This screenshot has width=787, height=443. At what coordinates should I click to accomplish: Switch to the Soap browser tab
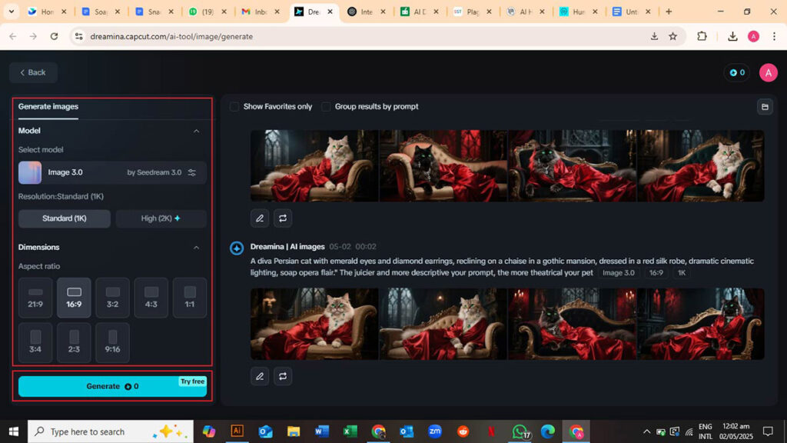tap(101, 12)
